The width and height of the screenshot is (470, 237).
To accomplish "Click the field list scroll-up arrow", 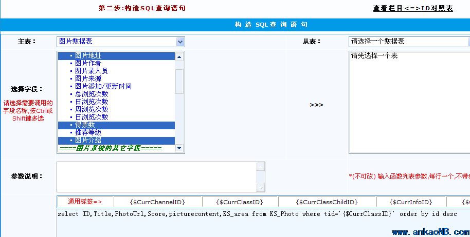I will 179,56.
